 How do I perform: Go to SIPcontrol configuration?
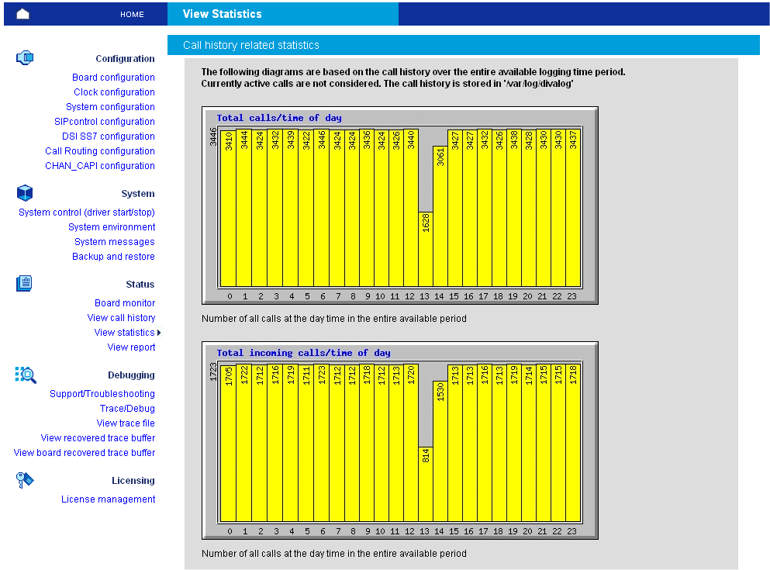coord(105,122)
